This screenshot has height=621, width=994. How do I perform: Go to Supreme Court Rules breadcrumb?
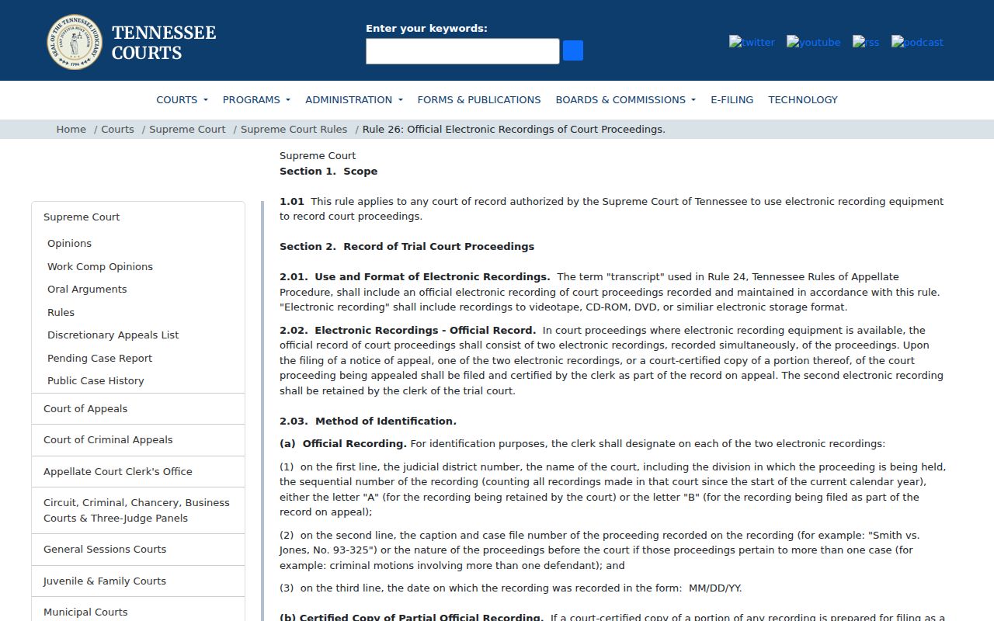pos(294,129)
